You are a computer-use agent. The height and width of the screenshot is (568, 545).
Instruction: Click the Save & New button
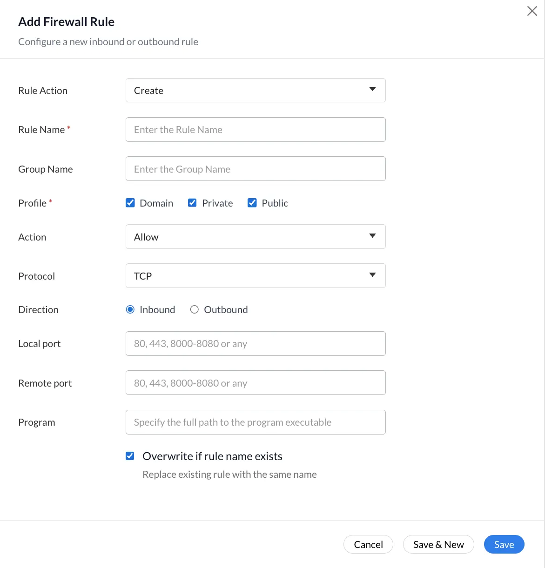click(438, 544)
